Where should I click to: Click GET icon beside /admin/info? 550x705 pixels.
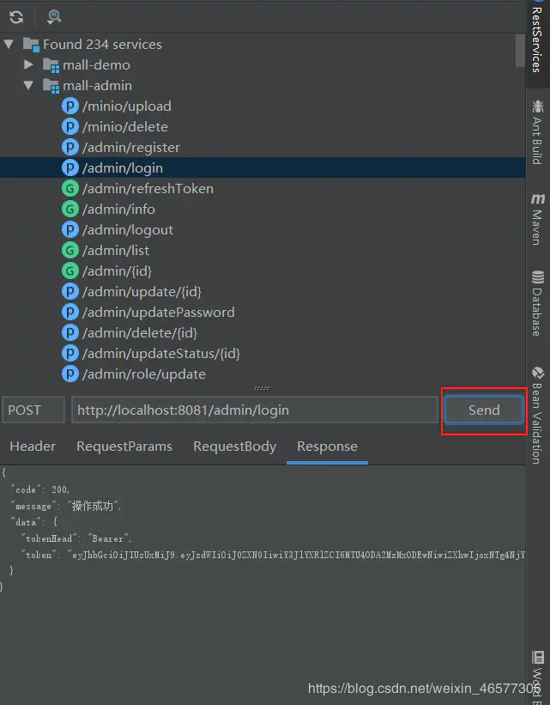pyautogui.click(x=70, y=210)
